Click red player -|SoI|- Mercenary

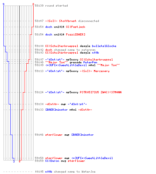coord(95,71)
